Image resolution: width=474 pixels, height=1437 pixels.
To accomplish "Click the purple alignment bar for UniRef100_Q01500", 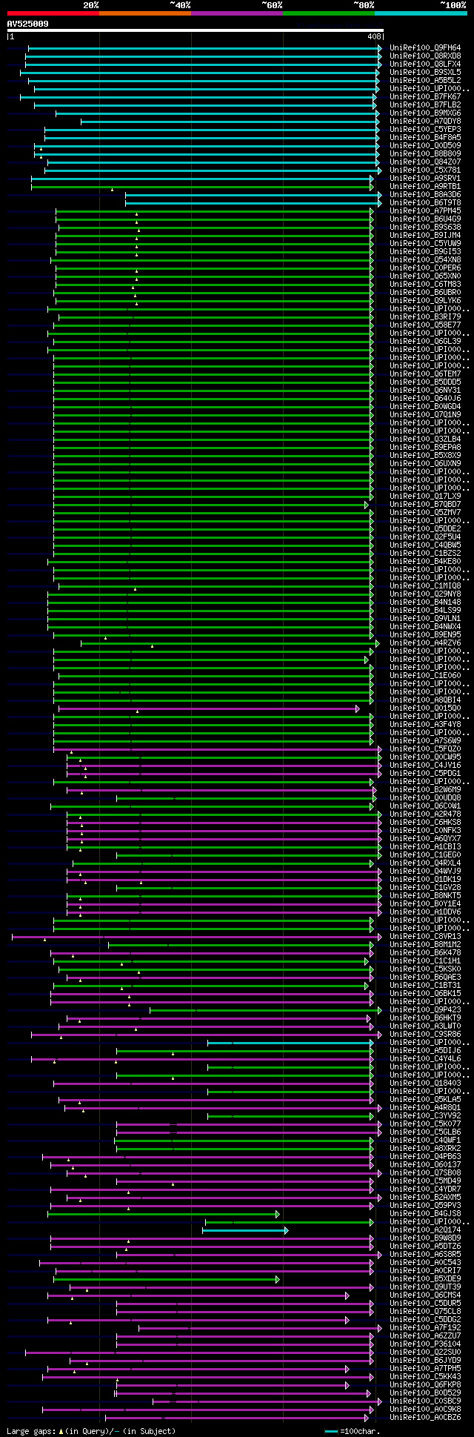I will point(209,709).
